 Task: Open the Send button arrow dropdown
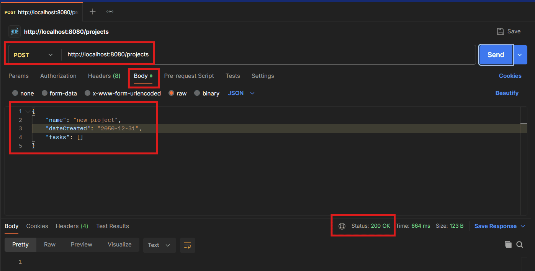[520, 55]
